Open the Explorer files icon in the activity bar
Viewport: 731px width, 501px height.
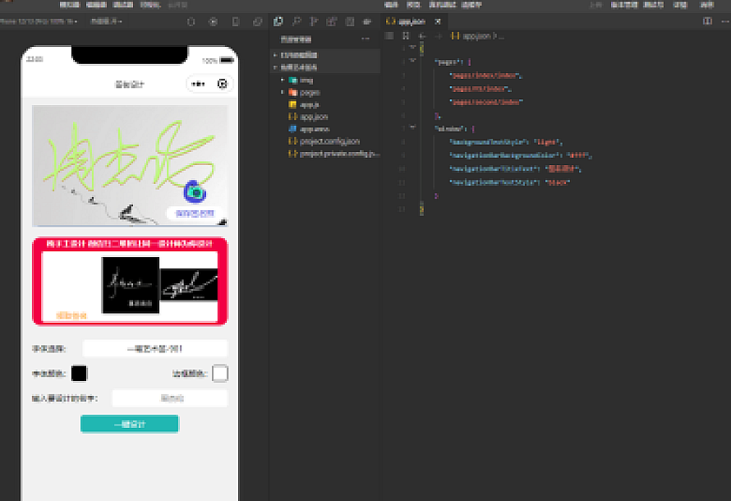click(278, 21)
